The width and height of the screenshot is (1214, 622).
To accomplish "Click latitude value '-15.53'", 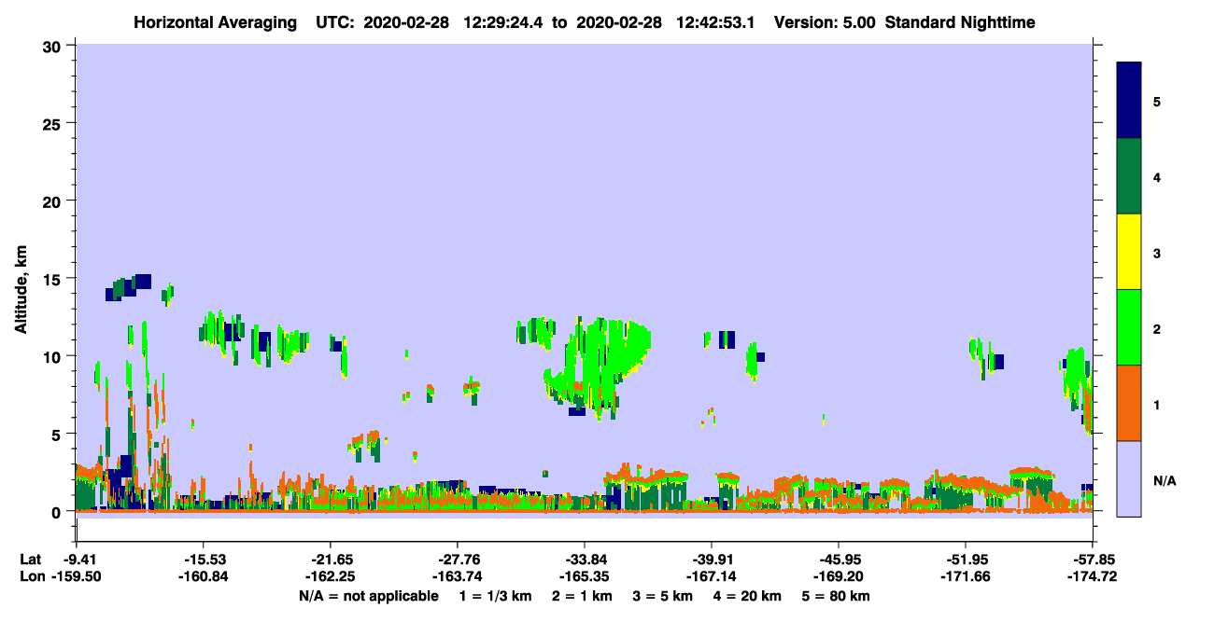I will point(204,559).
